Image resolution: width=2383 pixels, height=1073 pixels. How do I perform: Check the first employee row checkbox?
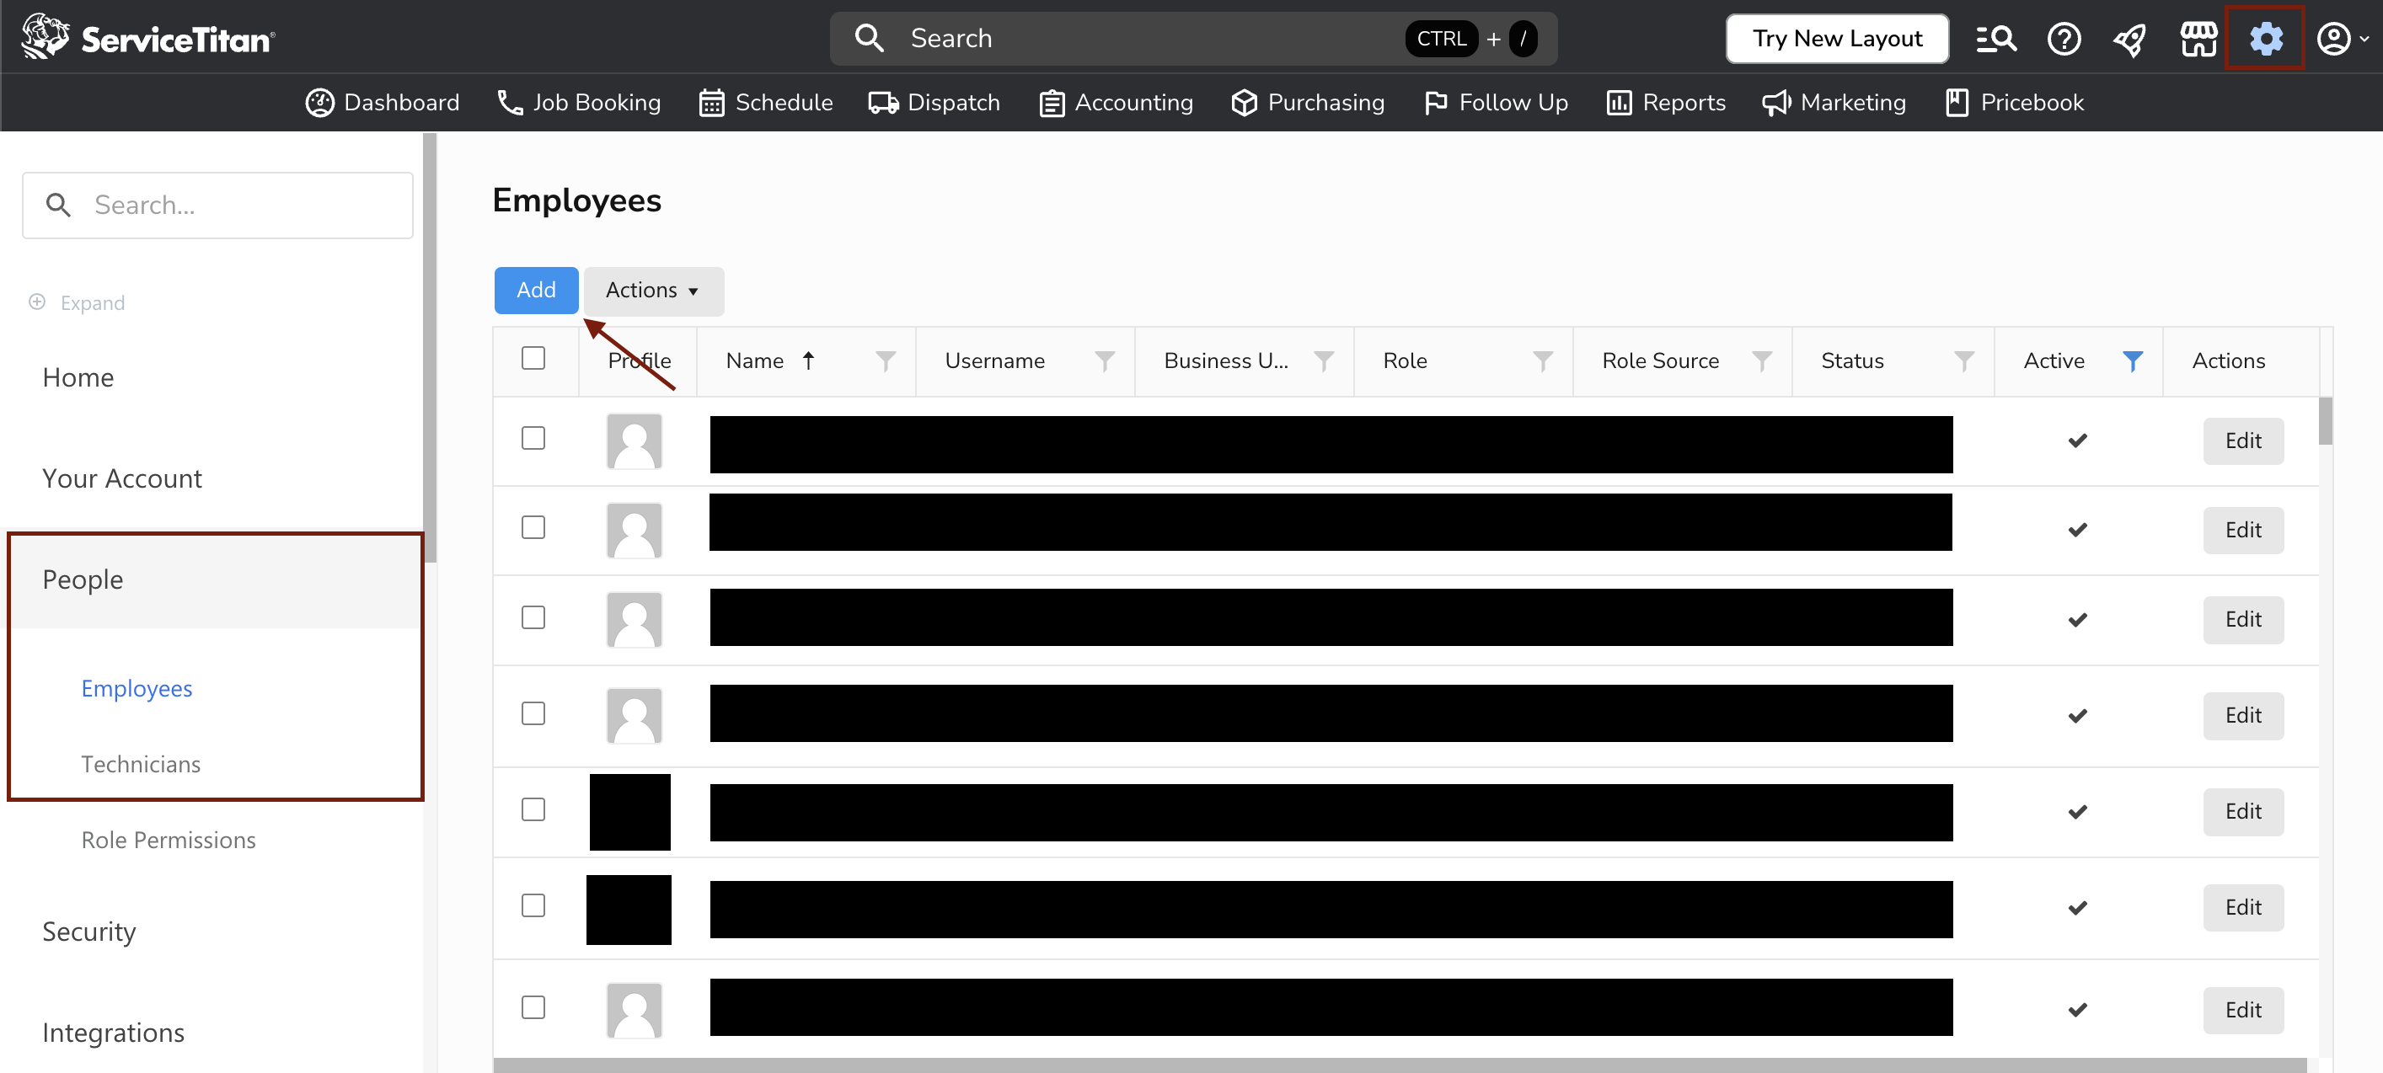(x=533, y=439)
